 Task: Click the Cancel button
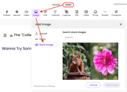point(93,85)
